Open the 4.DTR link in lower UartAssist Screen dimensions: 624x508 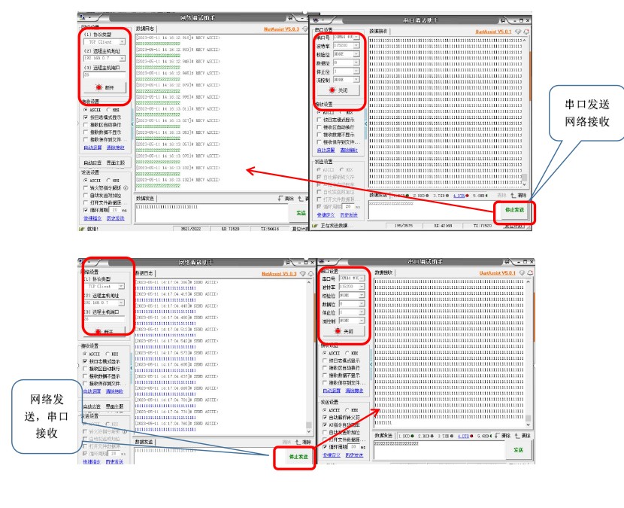point(462,436)
